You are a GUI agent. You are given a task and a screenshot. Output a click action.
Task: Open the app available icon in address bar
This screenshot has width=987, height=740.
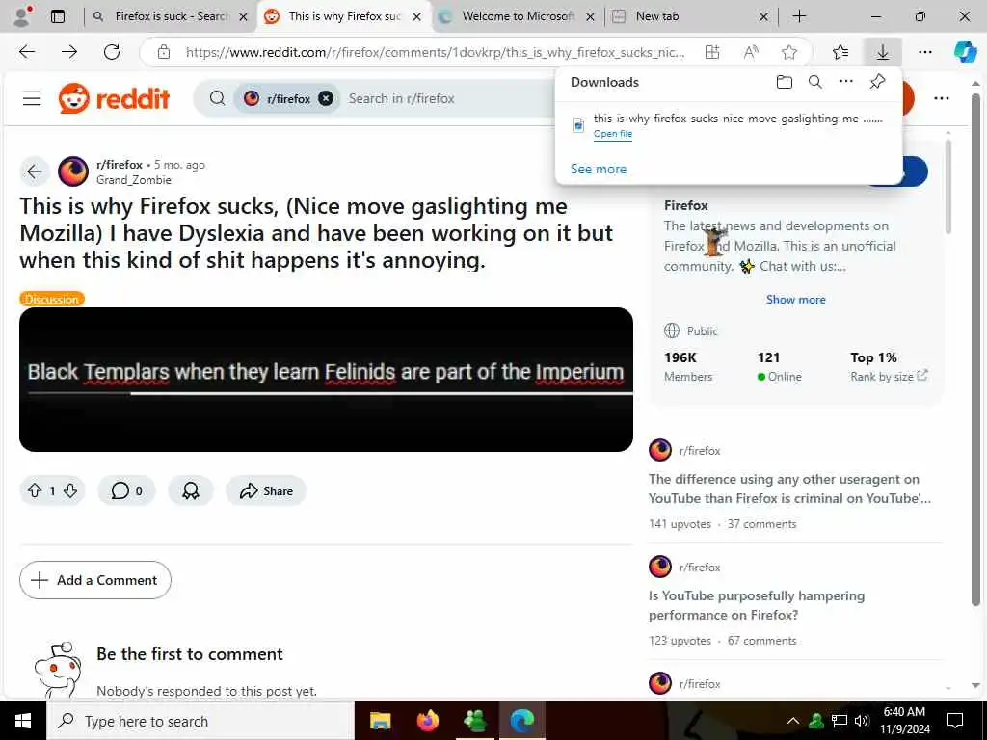[x=712, y=52]
